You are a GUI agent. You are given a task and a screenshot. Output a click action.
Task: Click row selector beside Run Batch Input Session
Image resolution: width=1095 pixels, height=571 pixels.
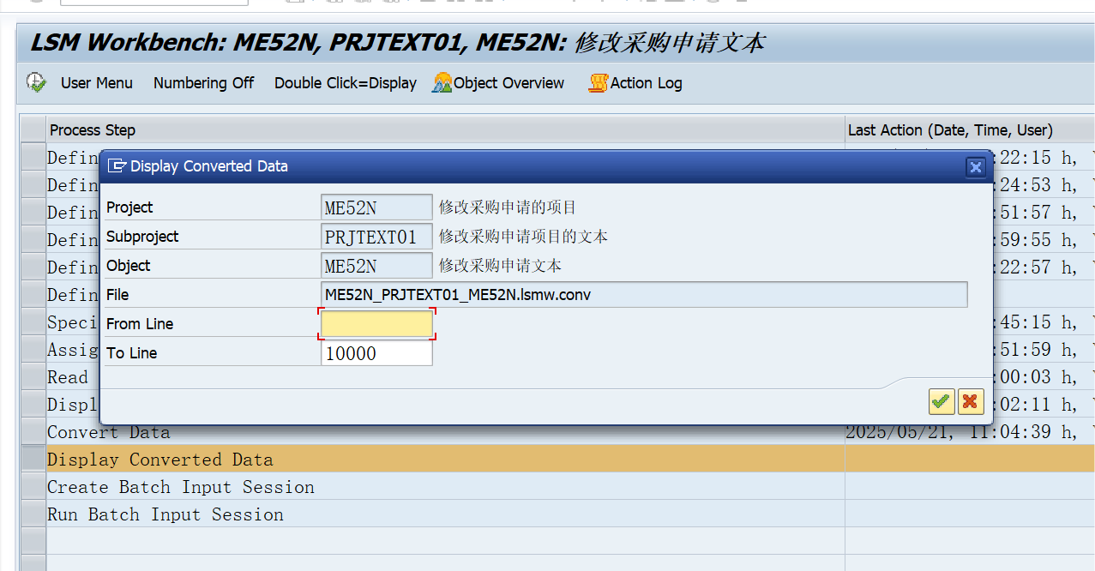point(33,514)
